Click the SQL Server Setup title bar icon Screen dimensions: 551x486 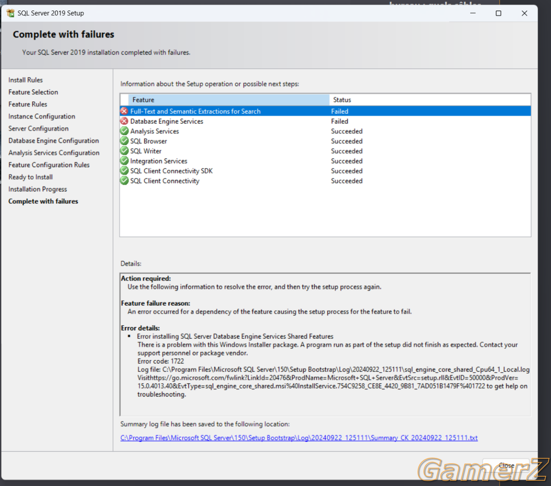(11, 13)
